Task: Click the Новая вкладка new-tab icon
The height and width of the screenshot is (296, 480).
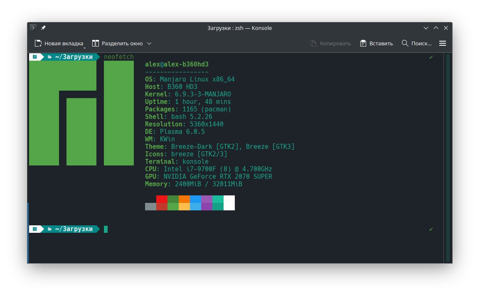Action: tap(38, 44)
